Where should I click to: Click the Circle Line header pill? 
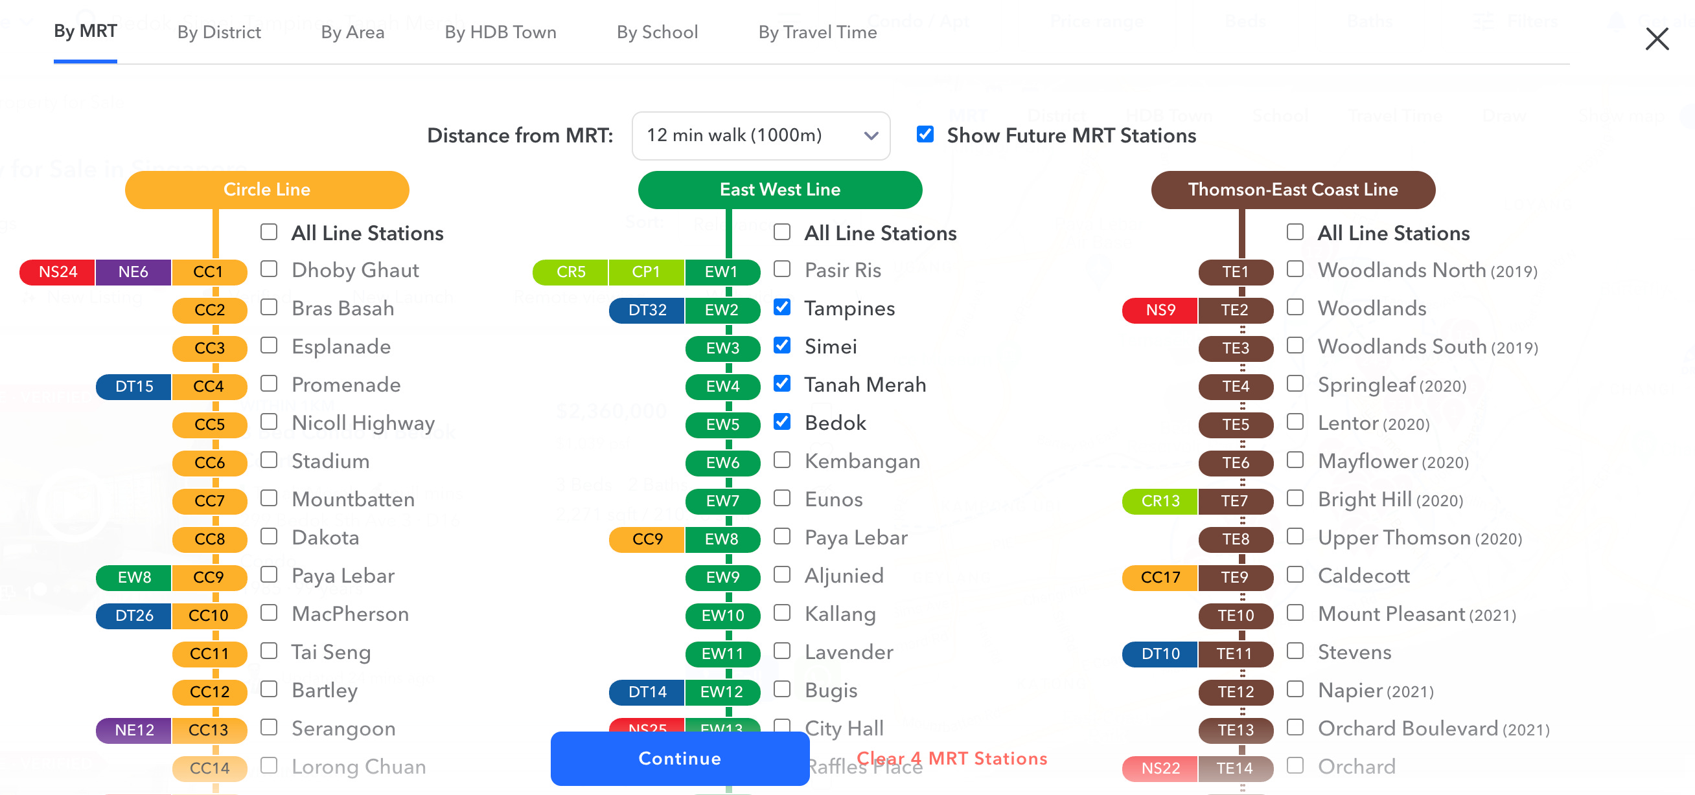(266, 190)
